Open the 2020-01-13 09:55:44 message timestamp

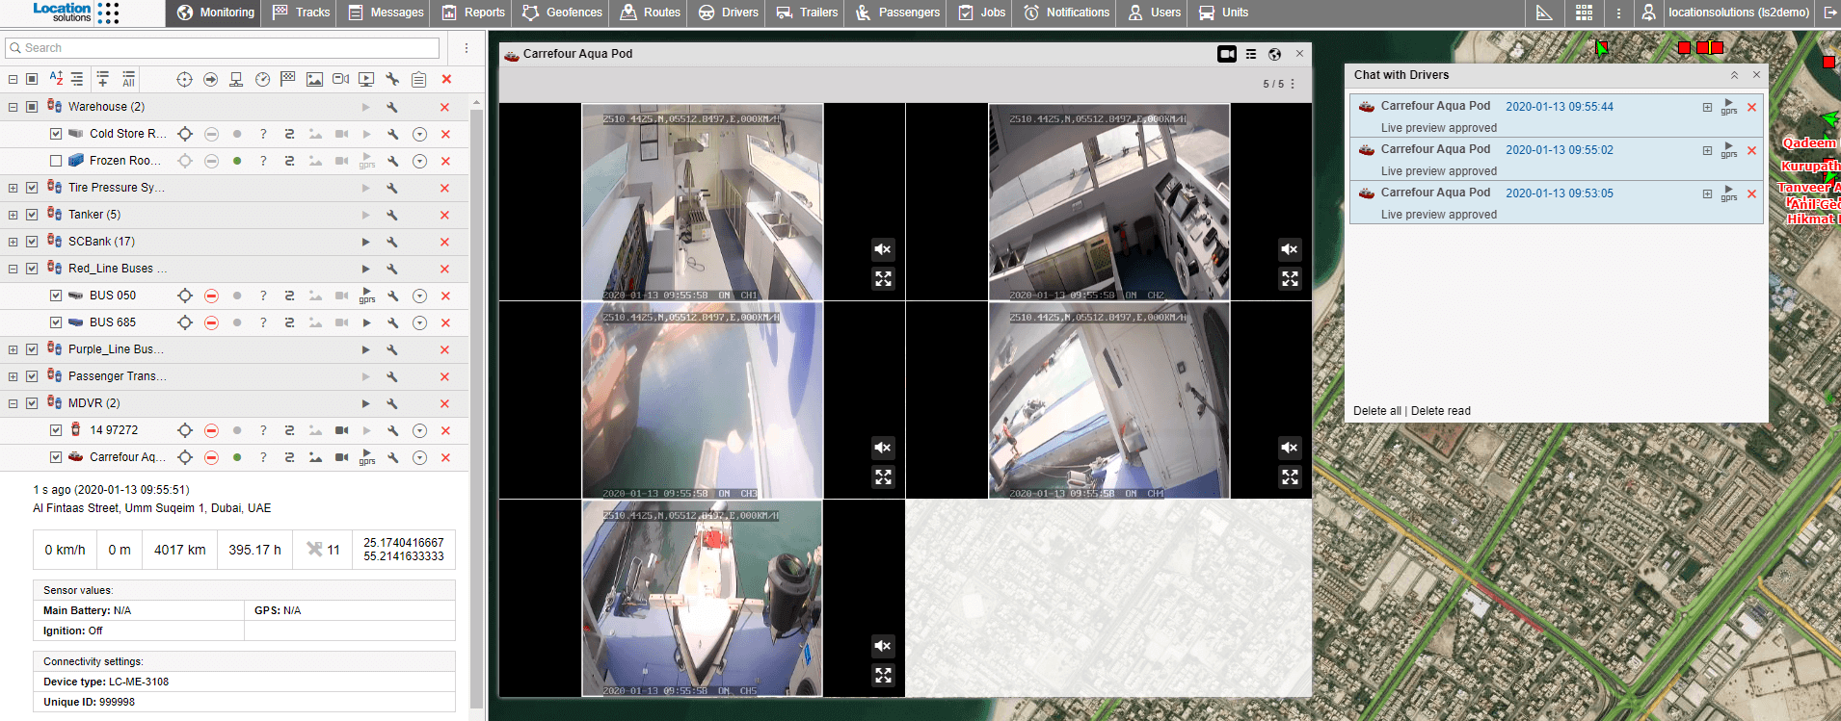coord(1560,107)
